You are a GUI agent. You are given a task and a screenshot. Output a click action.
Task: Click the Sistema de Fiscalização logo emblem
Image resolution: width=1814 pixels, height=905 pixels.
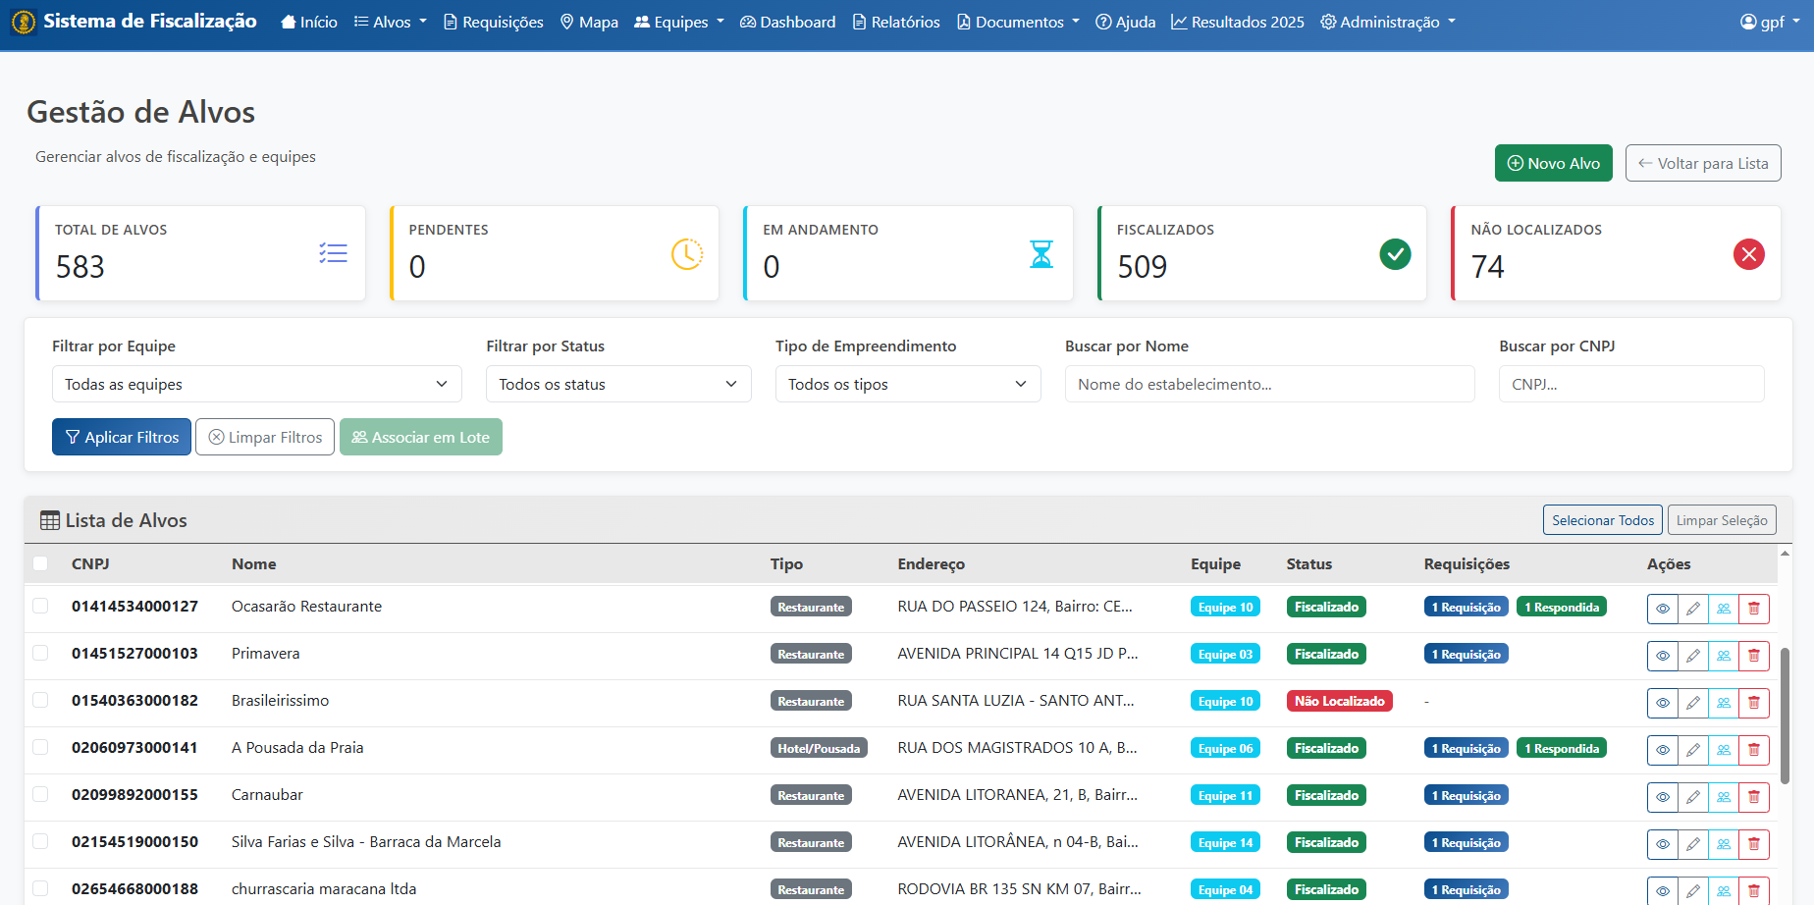24,22
